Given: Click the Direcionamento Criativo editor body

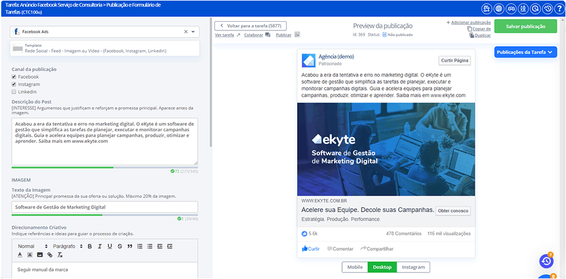Looking at the screenshot, I should (x=105, y=270).
